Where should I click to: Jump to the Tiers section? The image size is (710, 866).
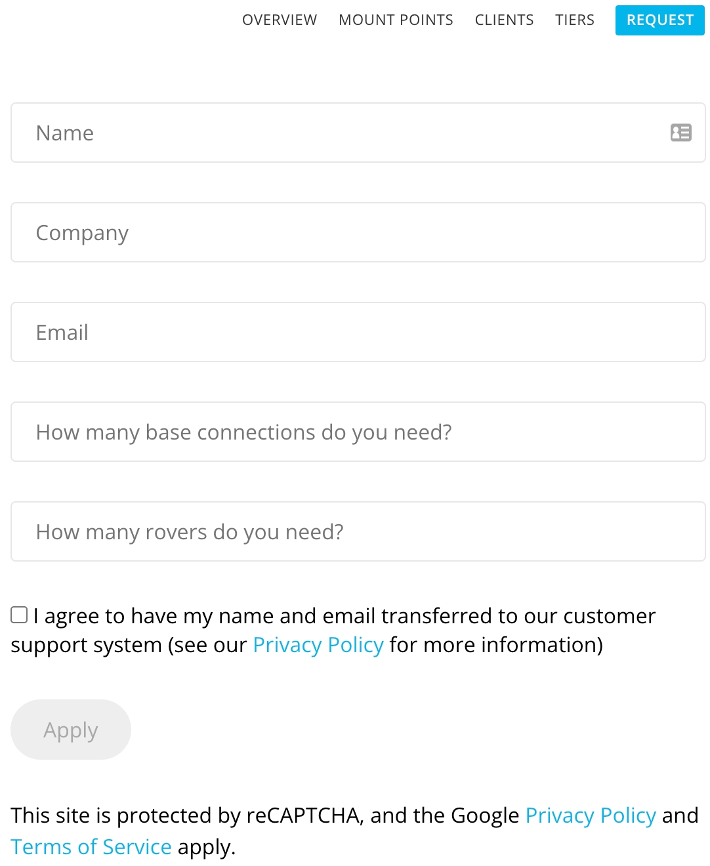(x=575, y=20)
